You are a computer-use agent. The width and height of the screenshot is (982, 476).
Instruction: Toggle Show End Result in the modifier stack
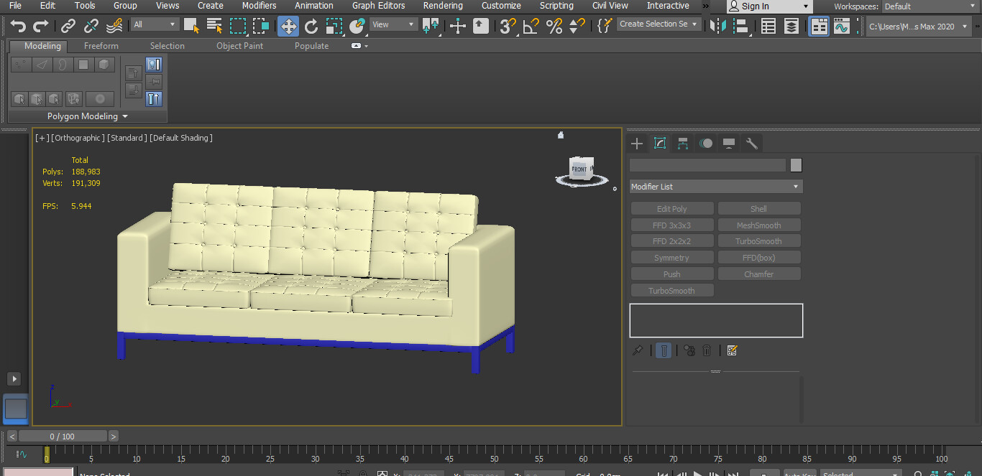click(x=664, y=350)
